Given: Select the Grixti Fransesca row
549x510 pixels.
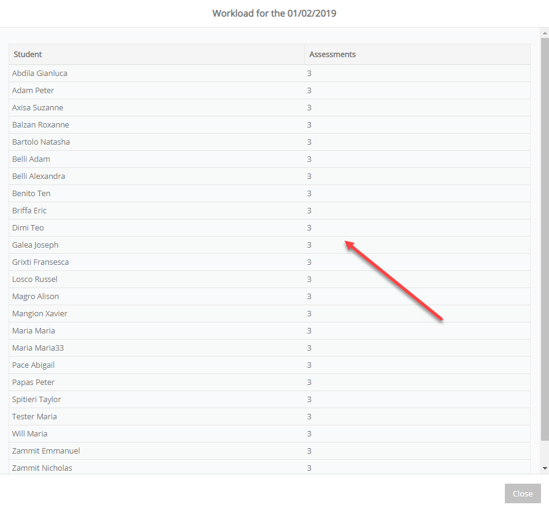Looking at the screenshot, I should (x=269, y=262).
